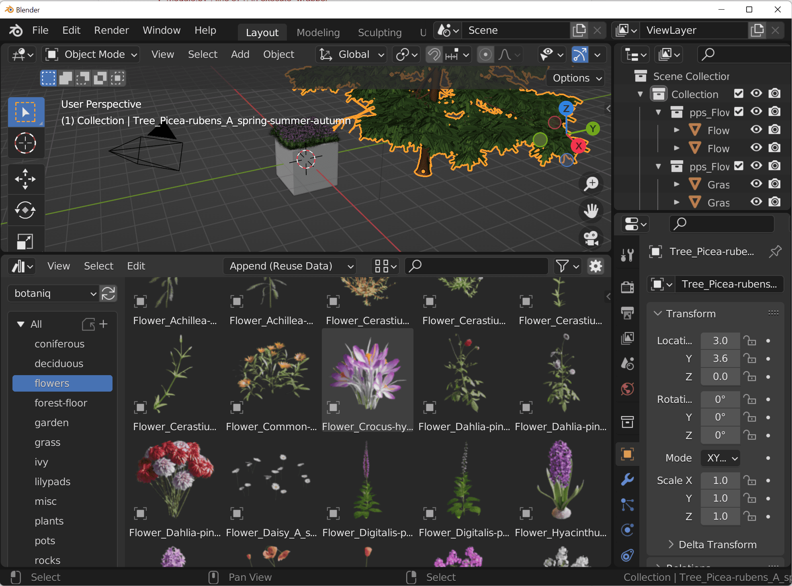This screenshot has width=792, height=586.
Task: Refresh the botaniq asset library
Action: (x=108, y=294)
